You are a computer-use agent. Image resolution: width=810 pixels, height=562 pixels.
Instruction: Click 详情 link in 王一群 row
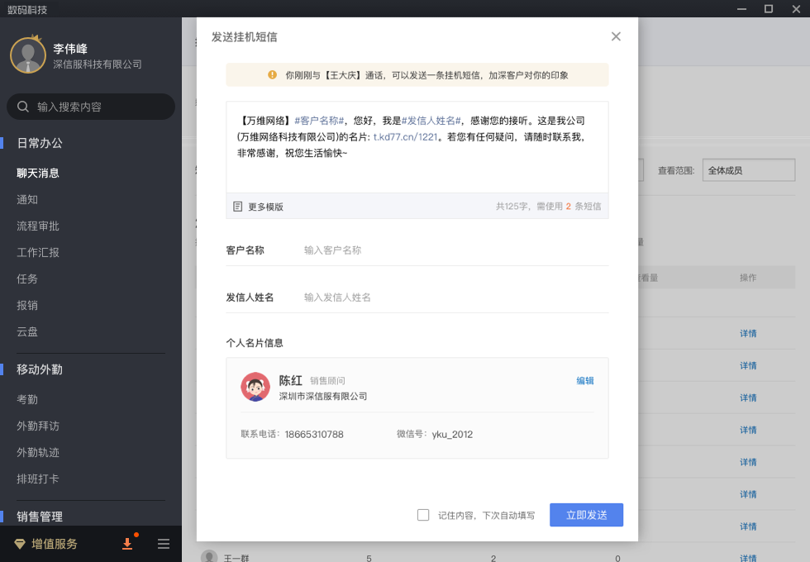click(x=748, y=558)
